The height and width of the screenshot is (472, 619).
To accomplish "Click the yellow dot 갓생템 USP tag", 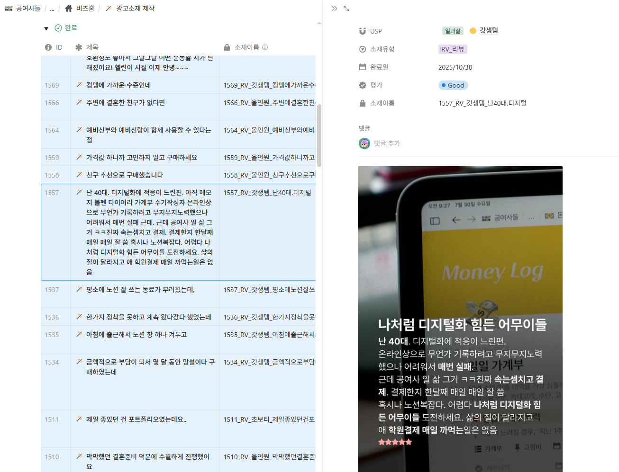I will [484, 31].
